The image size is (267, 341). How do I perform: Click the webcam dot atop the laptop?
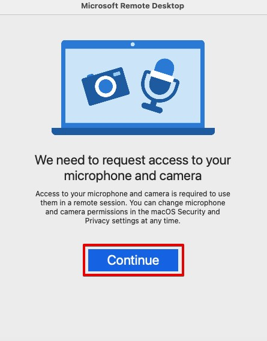point(133,44)
